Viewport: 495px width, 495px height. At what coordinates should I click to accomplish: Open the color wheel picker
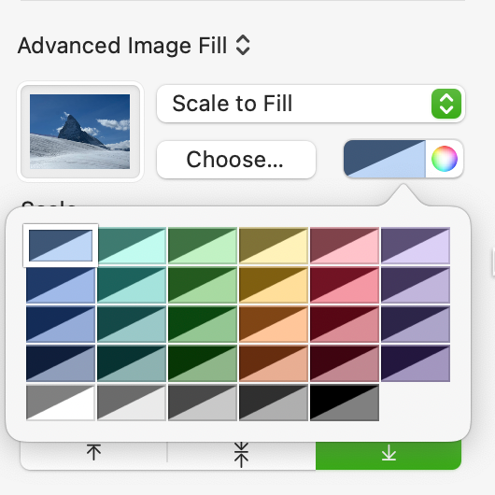point(445,159)
